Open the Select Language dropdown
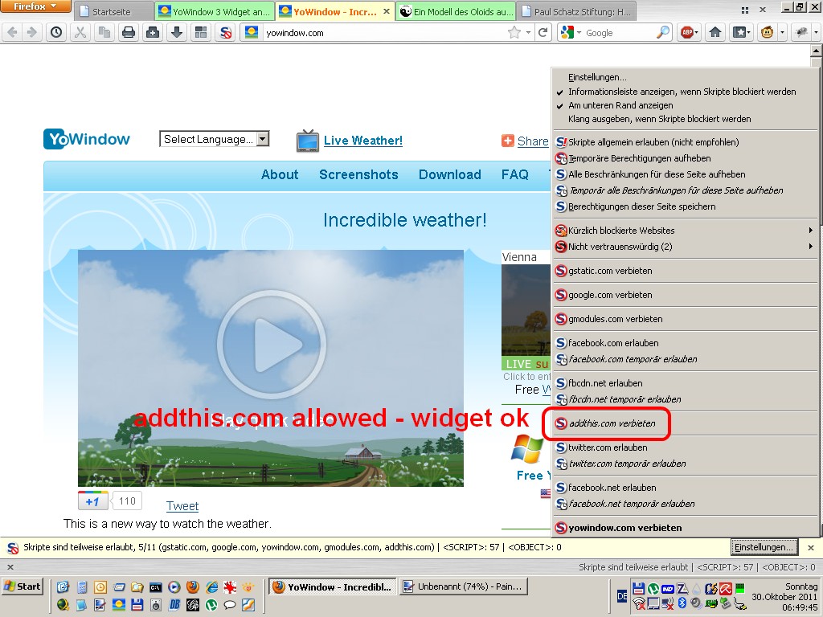 click(214, 139)
